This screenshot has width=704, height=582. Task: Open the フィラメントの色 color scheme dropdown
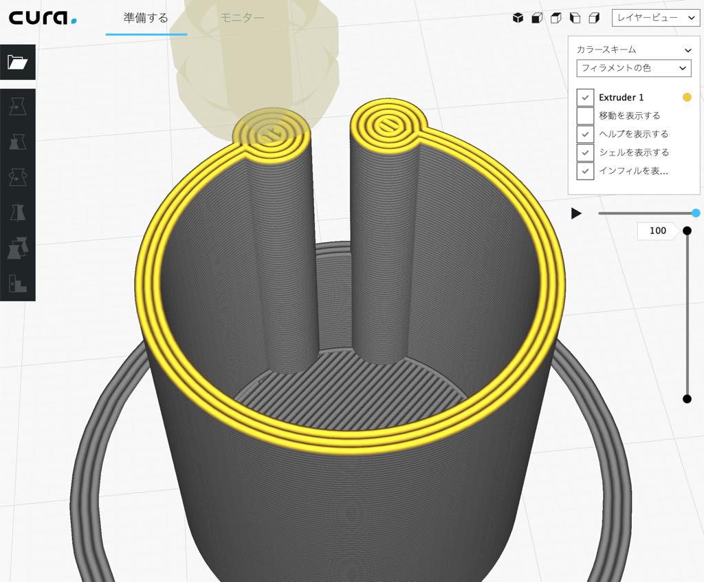tap(633, 68)
